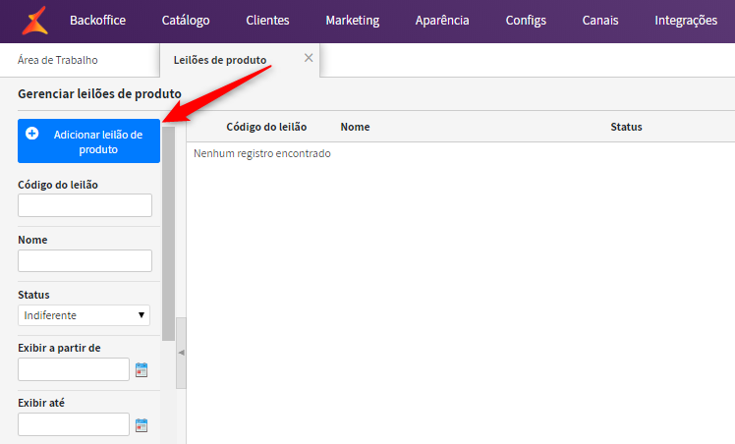Open the Clientes menu
Viewport: 735px width, 444px height.
(267, 21)
